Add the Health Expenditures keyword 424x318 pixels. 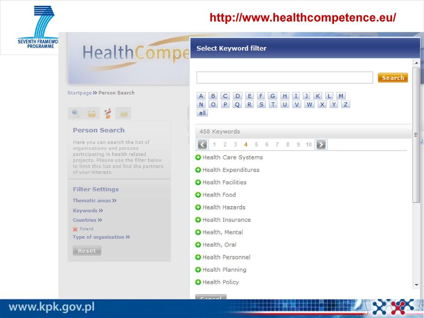(198, 170)
